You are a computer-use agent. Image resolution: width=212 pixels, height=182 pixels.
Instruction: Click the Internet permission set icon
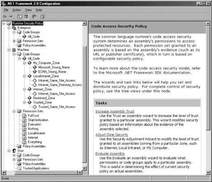pyautogui.click(x=24, y=138)
